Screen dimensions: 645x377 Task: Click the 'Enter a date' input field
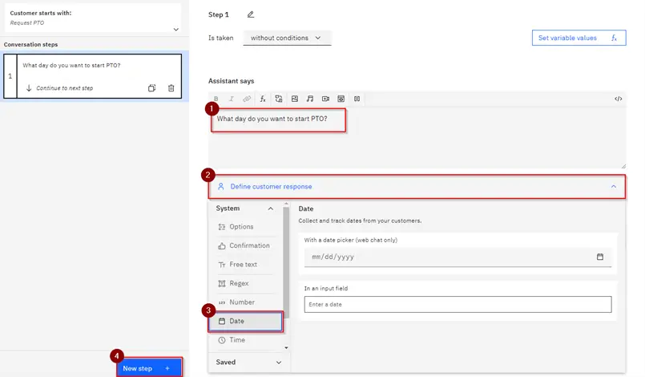[x=458, y=305]
